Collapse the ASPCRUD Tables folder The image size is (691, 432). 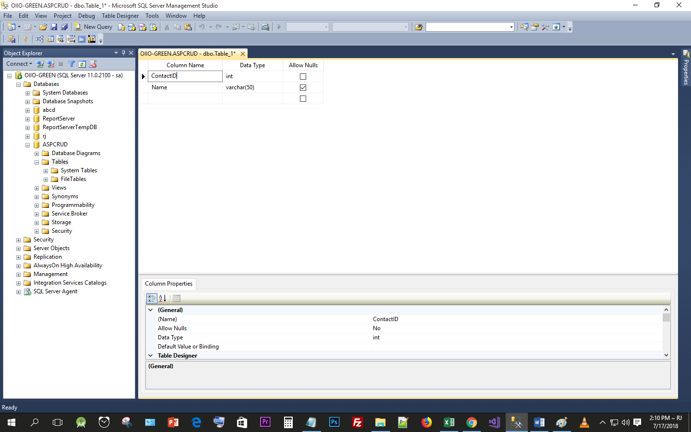pyautogui.click(x=36, y=162)
